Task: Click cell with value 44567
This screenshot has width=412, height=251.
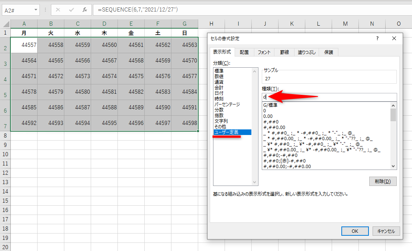Action: (x=104, y=61)
